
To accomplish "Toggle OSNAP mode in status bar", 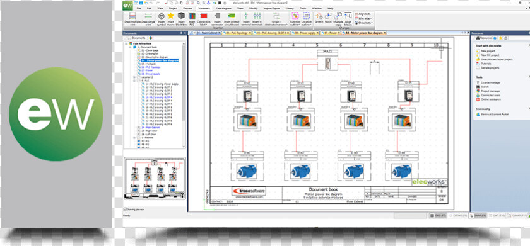I will pos(517,215).
